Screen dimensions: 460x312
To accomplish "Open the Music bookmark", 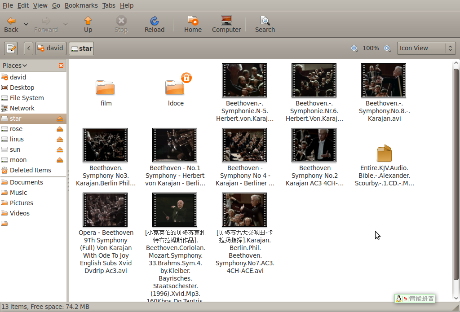I will click(x=33, y=192).
